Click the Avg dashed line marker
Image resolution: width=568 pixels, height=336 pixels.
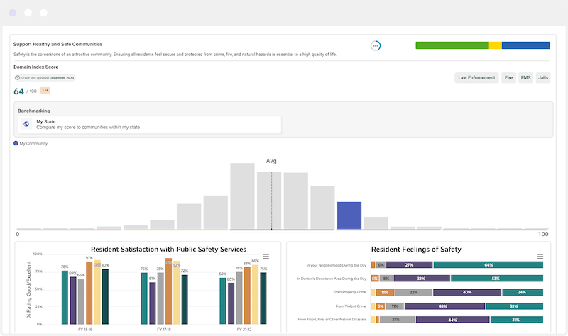(271, 201)
